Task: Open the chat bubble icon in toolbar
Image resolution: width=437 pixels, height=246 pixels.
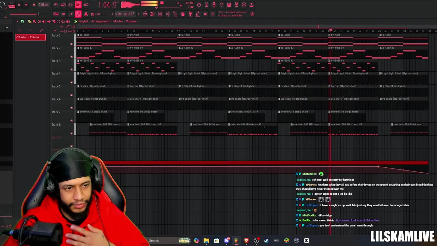Action: pos(244,5)
